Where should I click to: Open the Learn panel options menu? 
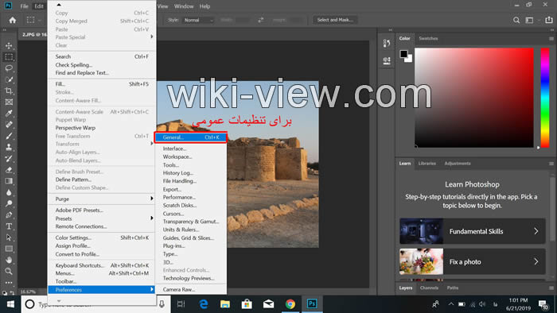[x=551, y=164]
